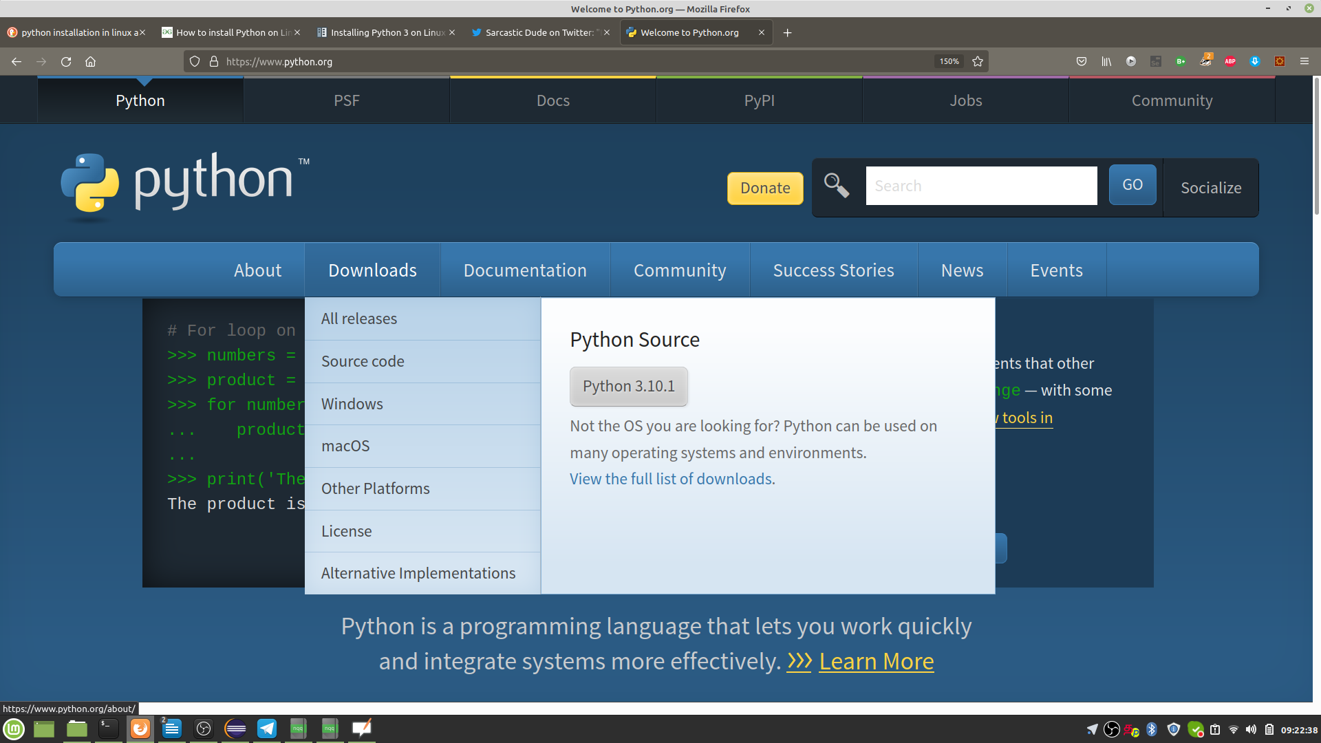
Task: Open the Community main menu
Action: 680,270
